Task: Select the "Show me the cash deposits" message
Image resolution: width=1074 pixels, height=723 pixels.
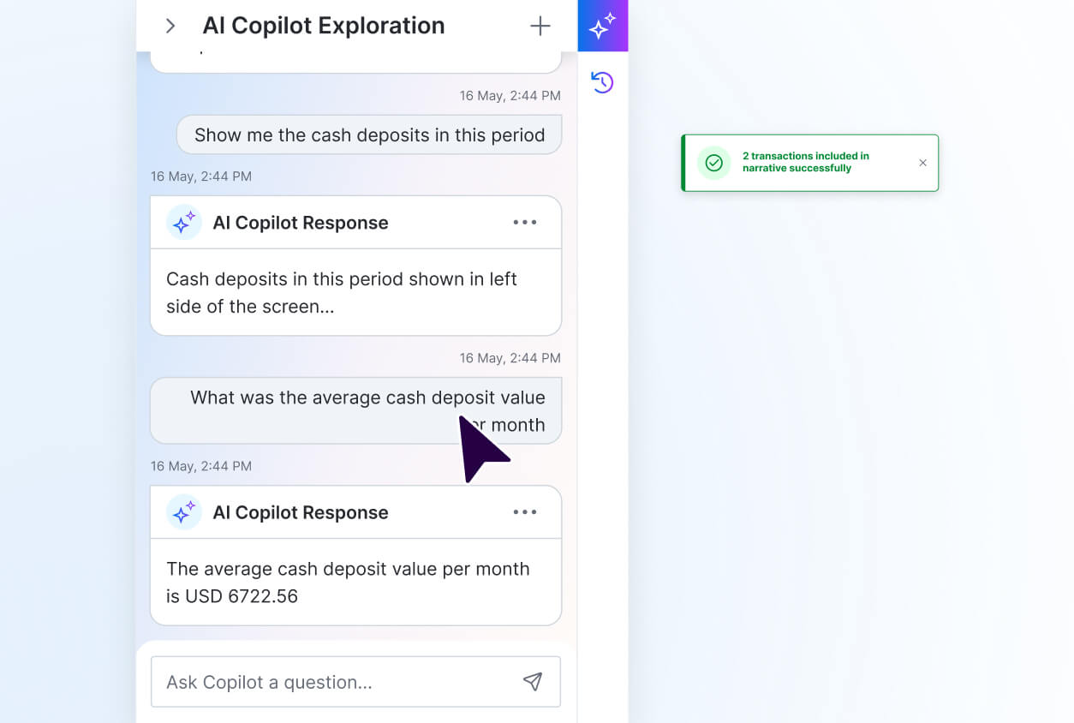Action: pos(369,135)
